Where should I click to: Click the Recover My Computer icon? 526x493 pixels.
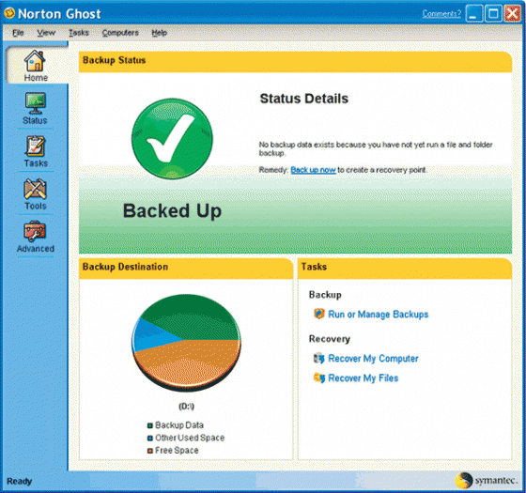[x=319, y=358]
